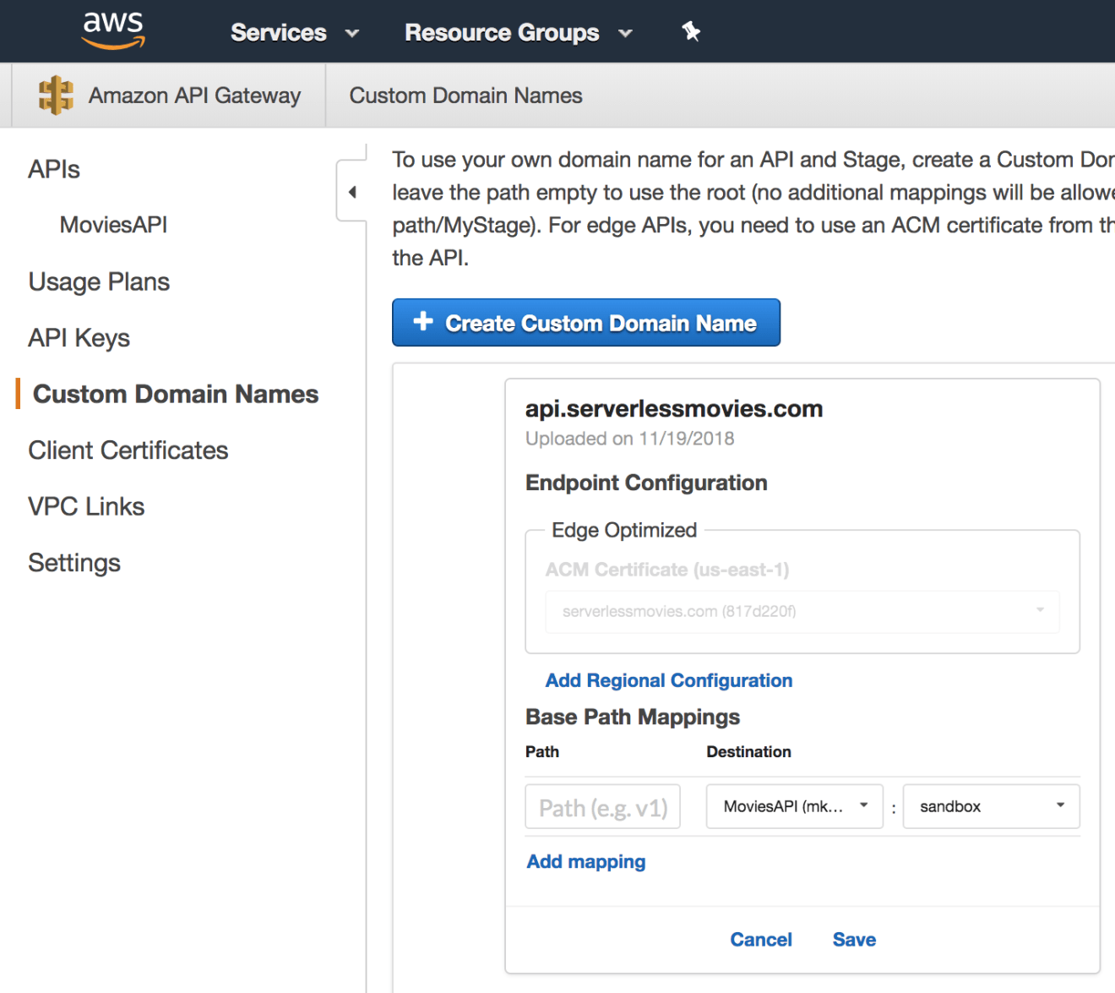Click the Endpoint Configuration heading
This screenshot has height=993, width=1115.
646,483
